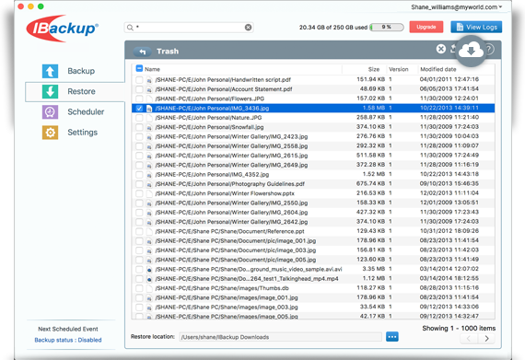This screenshot has width=525, height=360.
Task: Open the Restore tab in sidebar
Action: coord(75,91)
